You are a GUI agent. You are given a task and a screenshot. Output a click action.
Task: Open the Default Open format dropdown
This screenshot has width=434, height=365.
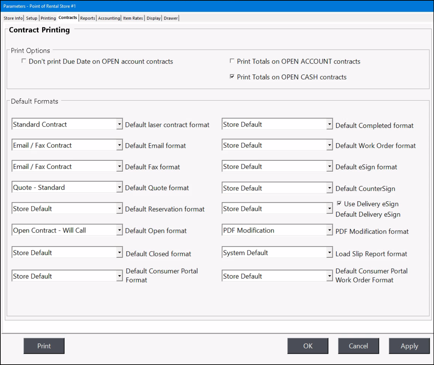point(119,231)
